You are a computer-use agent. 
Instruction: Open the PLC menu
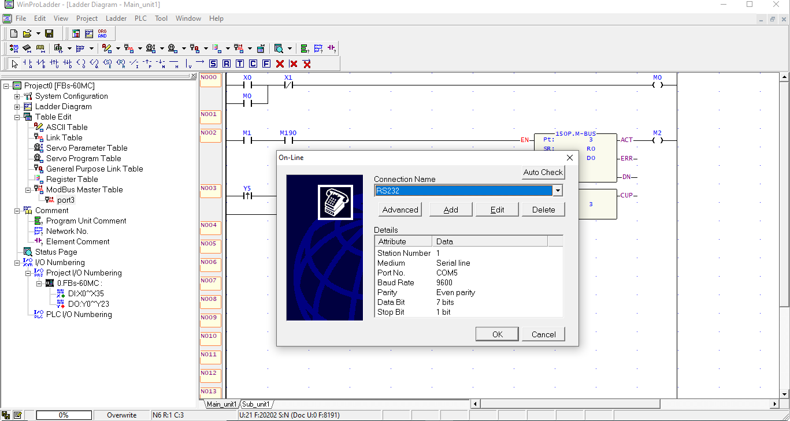pos(140,18)
